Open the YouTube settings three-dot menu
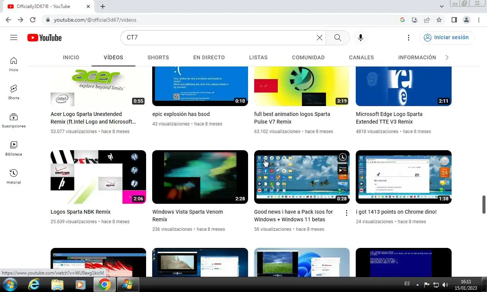Screen dimensions: 487x292 click(x=409, y=38)
